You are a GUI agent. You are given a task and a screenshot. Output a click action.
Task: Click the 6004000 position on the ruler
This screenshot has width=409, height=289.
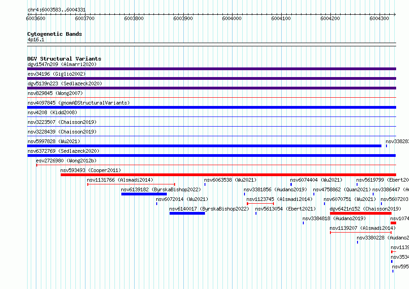pyautogui.click(x=232, y=18)
